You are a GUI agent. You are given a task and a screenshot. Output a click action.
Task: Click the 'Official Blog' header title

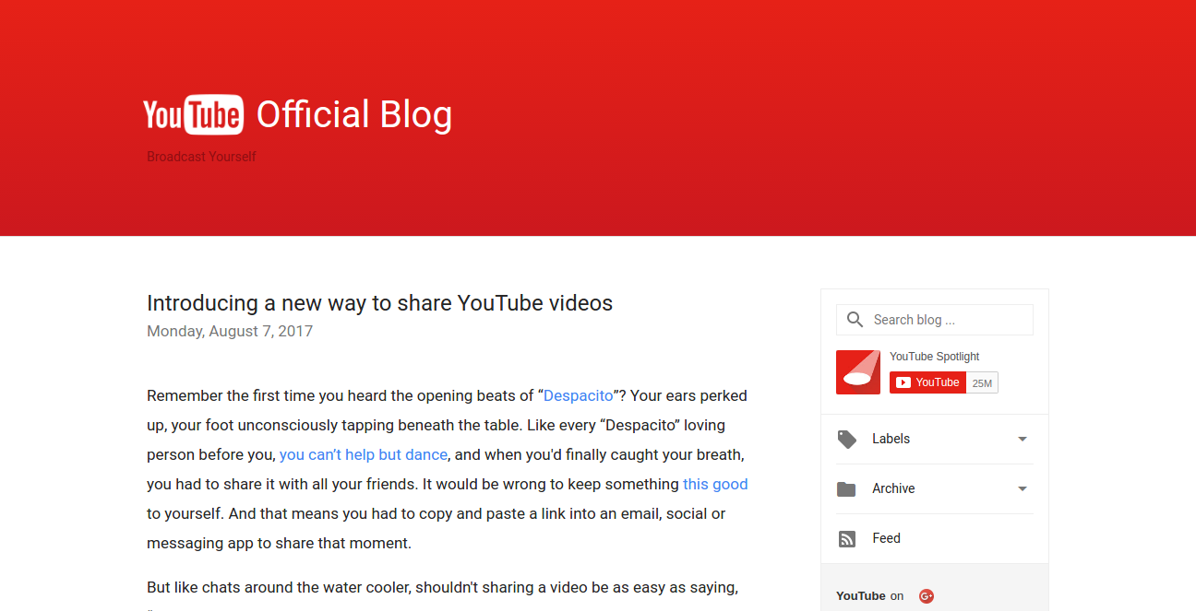(354, 114)
